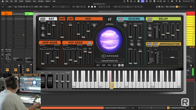196x110 pixels.
Task: Click the LOAD preset button
Action: pyautogui.click(x=104, y=65)
